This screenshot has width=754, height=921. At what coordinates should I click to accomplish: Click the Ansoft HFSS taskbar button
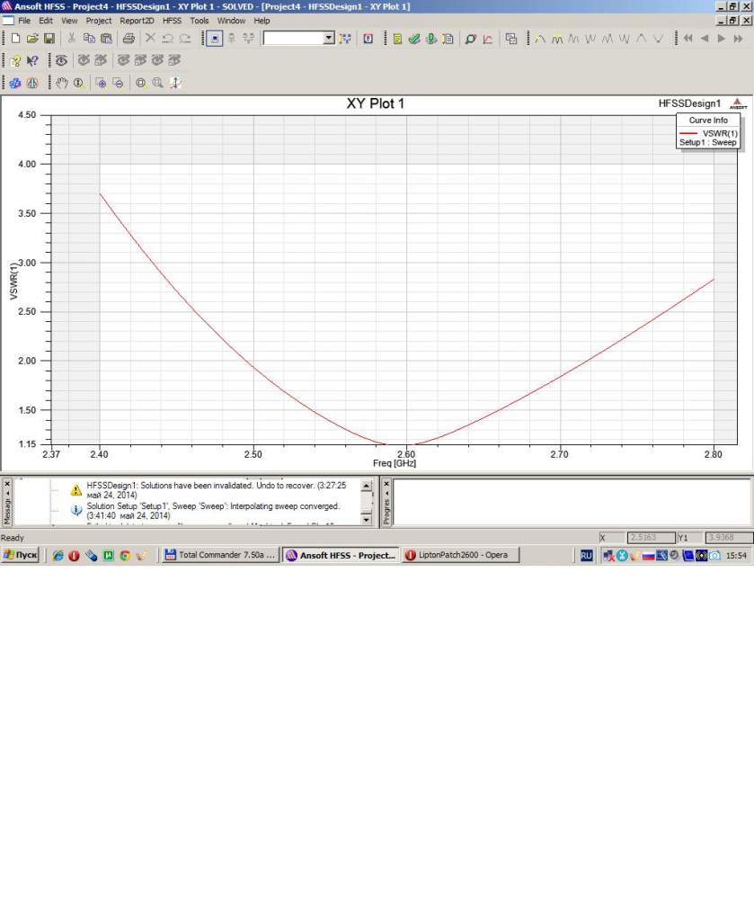pyautogui.click(x=341, y=555)
